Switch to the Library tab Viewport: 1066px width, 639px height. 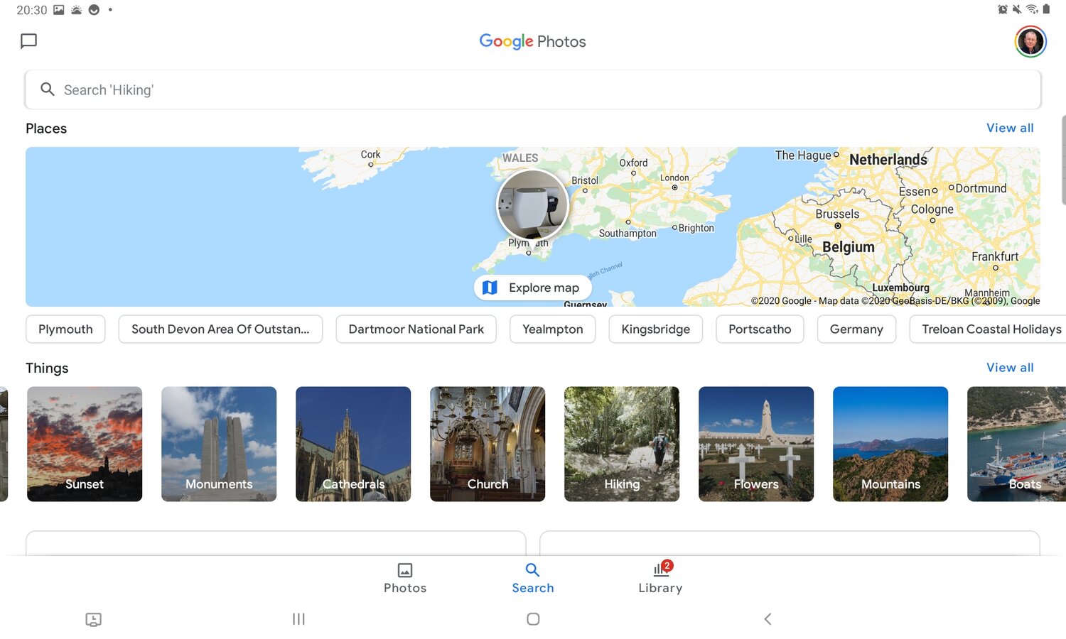(x=660, y=578)
